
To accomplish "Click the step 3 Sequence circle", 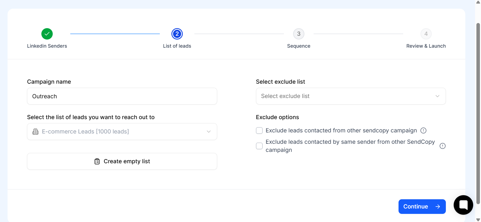I will tap(299, 34).
